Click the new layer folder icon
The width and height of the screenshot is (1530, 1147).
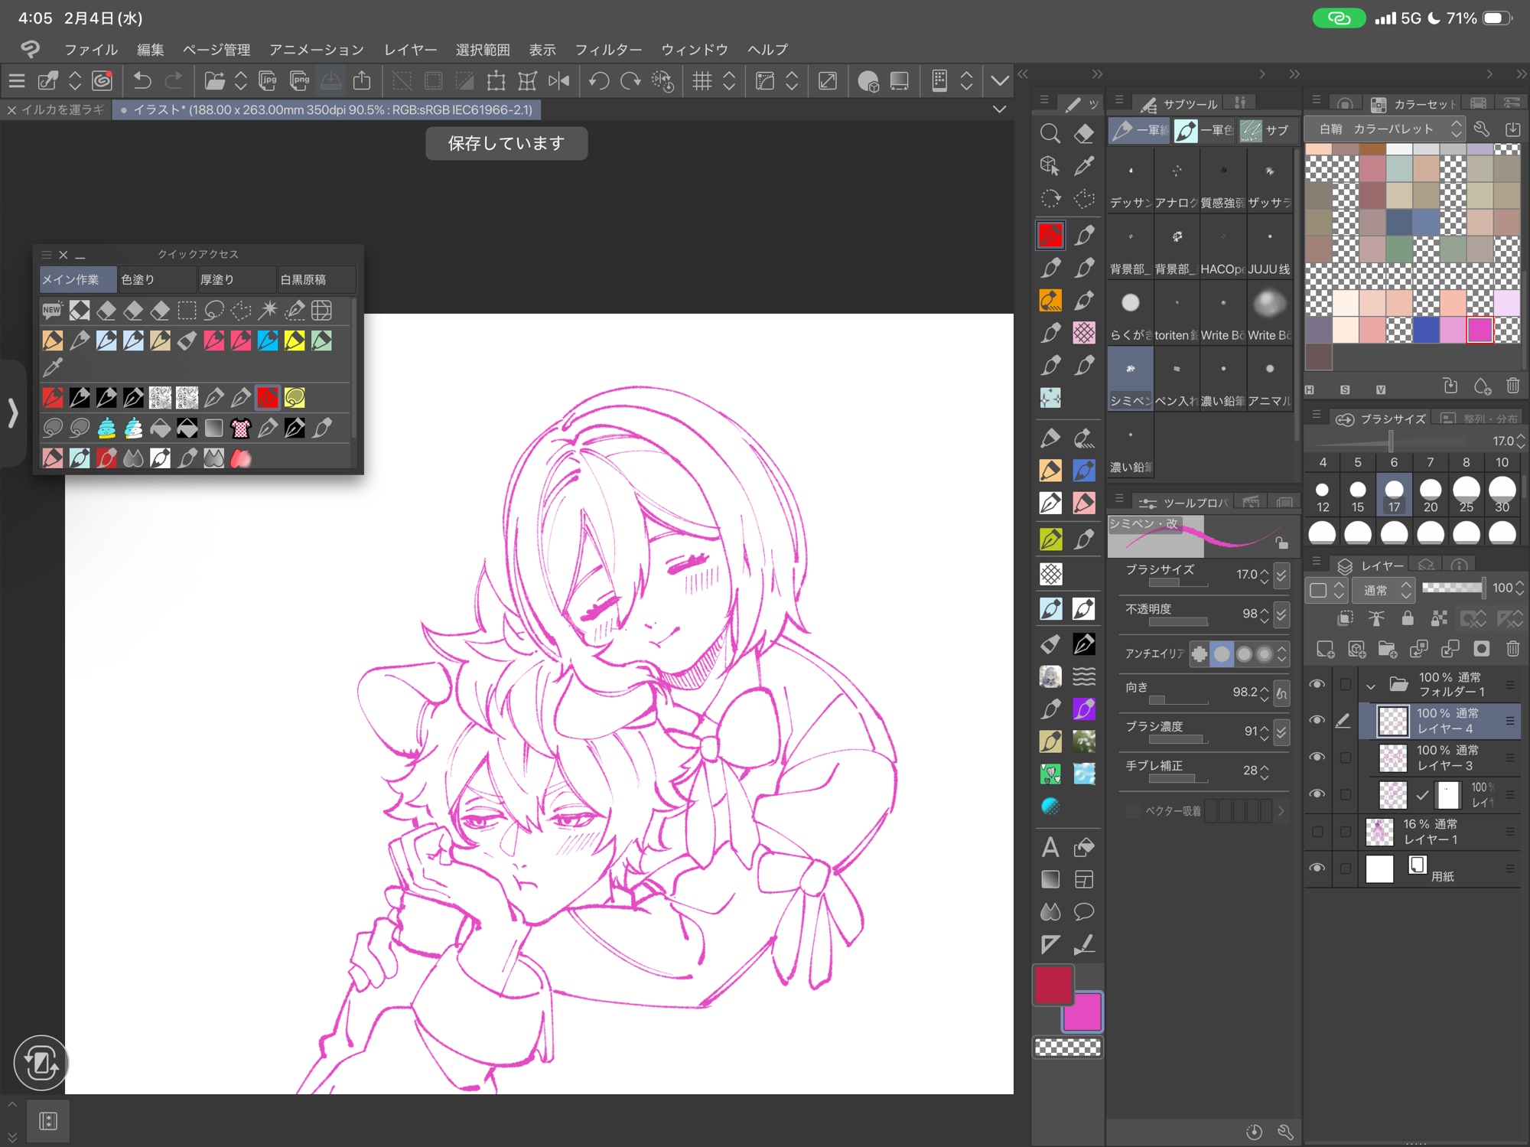1387,649
